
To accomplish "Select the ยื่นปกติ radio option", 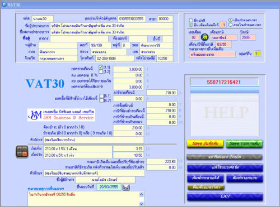I will coord(191,20).
